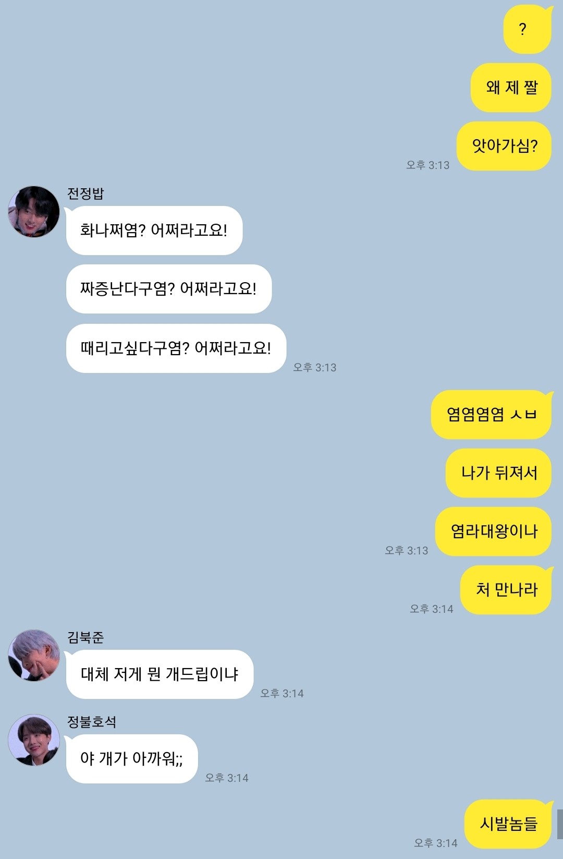Select the '짜증난다구염? 어쩌라고요!' message

pyautogui.click(x=169, y=289)
